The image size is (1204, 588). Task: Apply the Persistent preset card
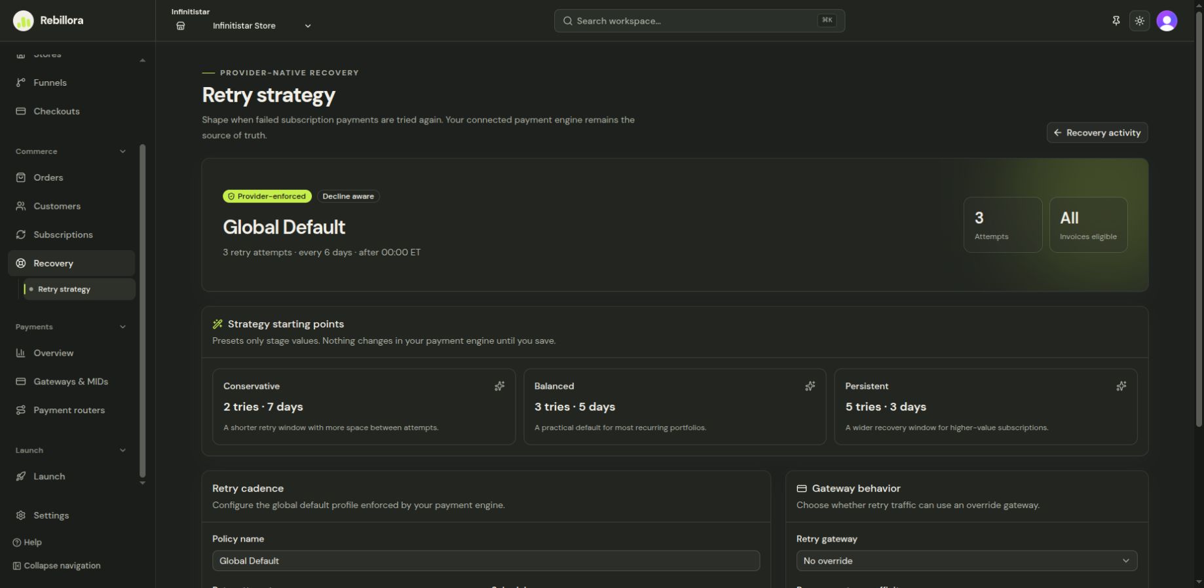(x=986, y=407)
